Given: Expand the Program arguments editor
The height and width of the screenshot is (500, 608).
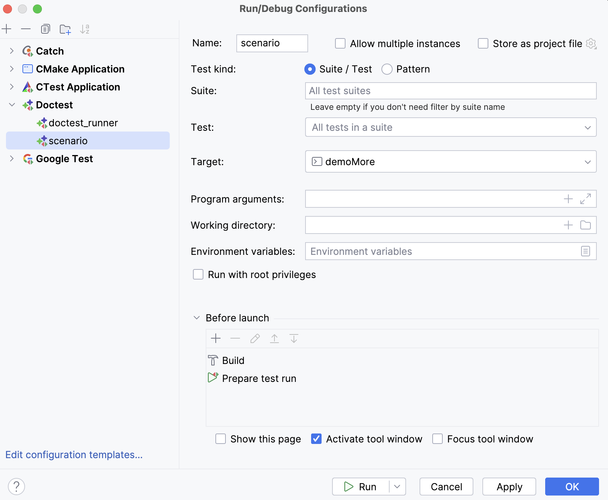Looking at the screenshot, I should (586, 199).
